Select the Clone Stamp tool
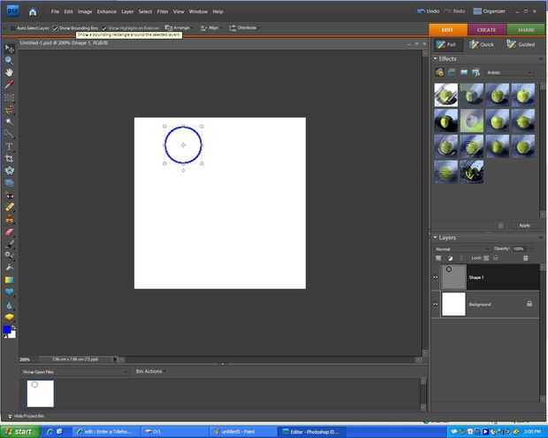The image size is (548, 438). (10, 220)
